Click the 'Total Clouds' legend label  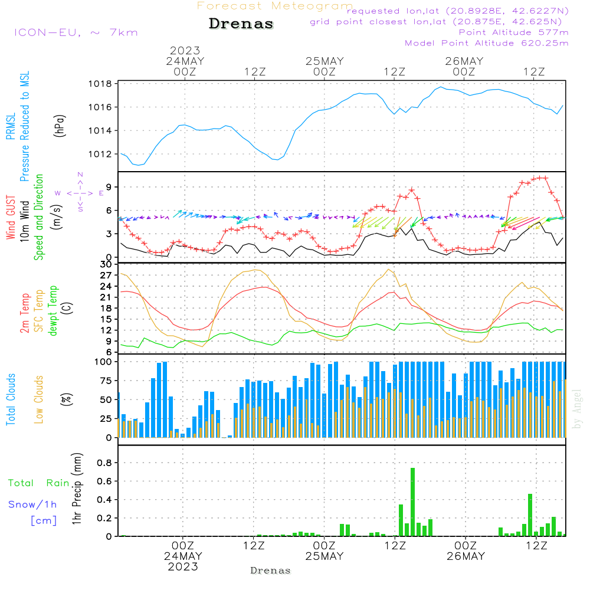(x=11, y=399)
